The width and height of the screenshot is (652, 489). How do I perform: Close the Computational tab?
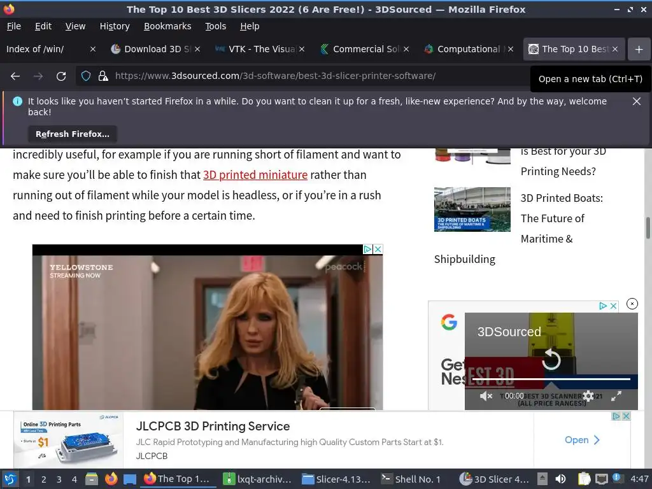tap(511, 49)
